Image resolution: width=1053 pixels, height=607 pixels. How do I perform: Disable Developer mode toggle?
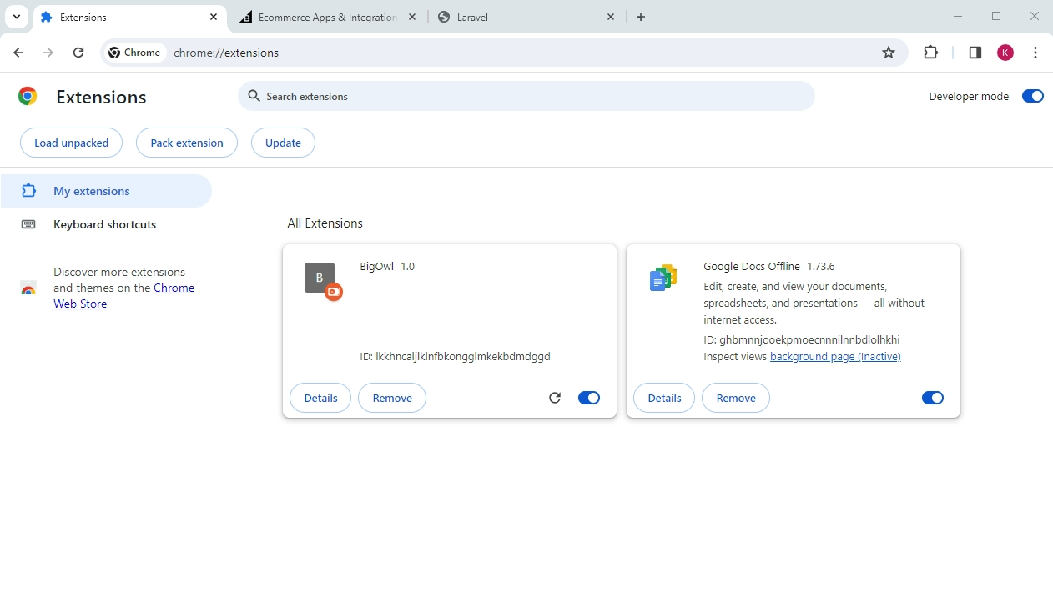(x=1032, y=96)
